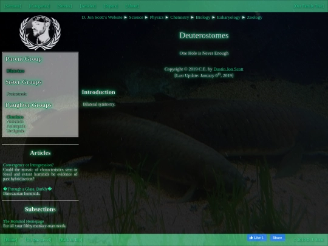Open the Bilaterians parent group link
Screen dimensions: 328x246
(15, 71)
